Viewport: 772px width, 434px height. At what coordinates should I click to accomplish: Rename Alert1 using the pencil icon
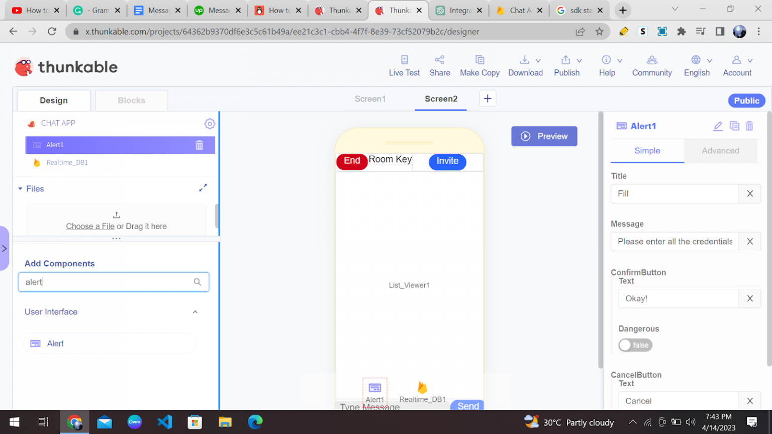pos(718,126)
